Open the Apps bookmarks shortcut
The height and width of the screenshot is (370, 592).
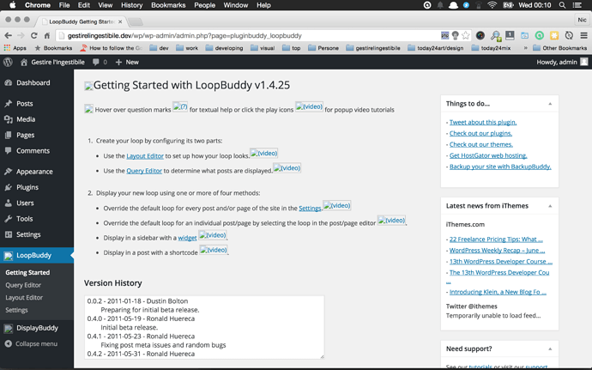point(15,48)
